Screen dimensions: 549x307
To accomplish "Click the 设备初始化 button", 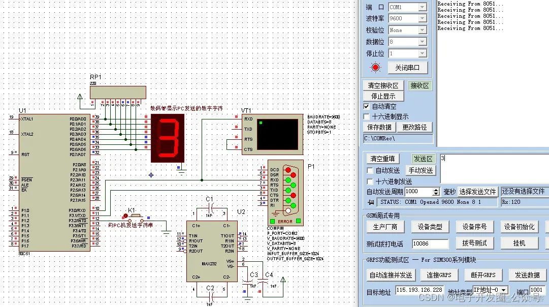I will click(519, 227).
